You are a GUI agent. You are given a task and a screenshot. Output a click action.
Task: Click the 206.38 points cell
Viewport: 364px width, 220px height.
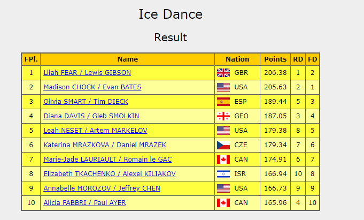click(x=275, y=73)
